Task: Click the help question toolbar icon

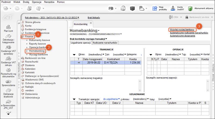Action: (38, 9)
